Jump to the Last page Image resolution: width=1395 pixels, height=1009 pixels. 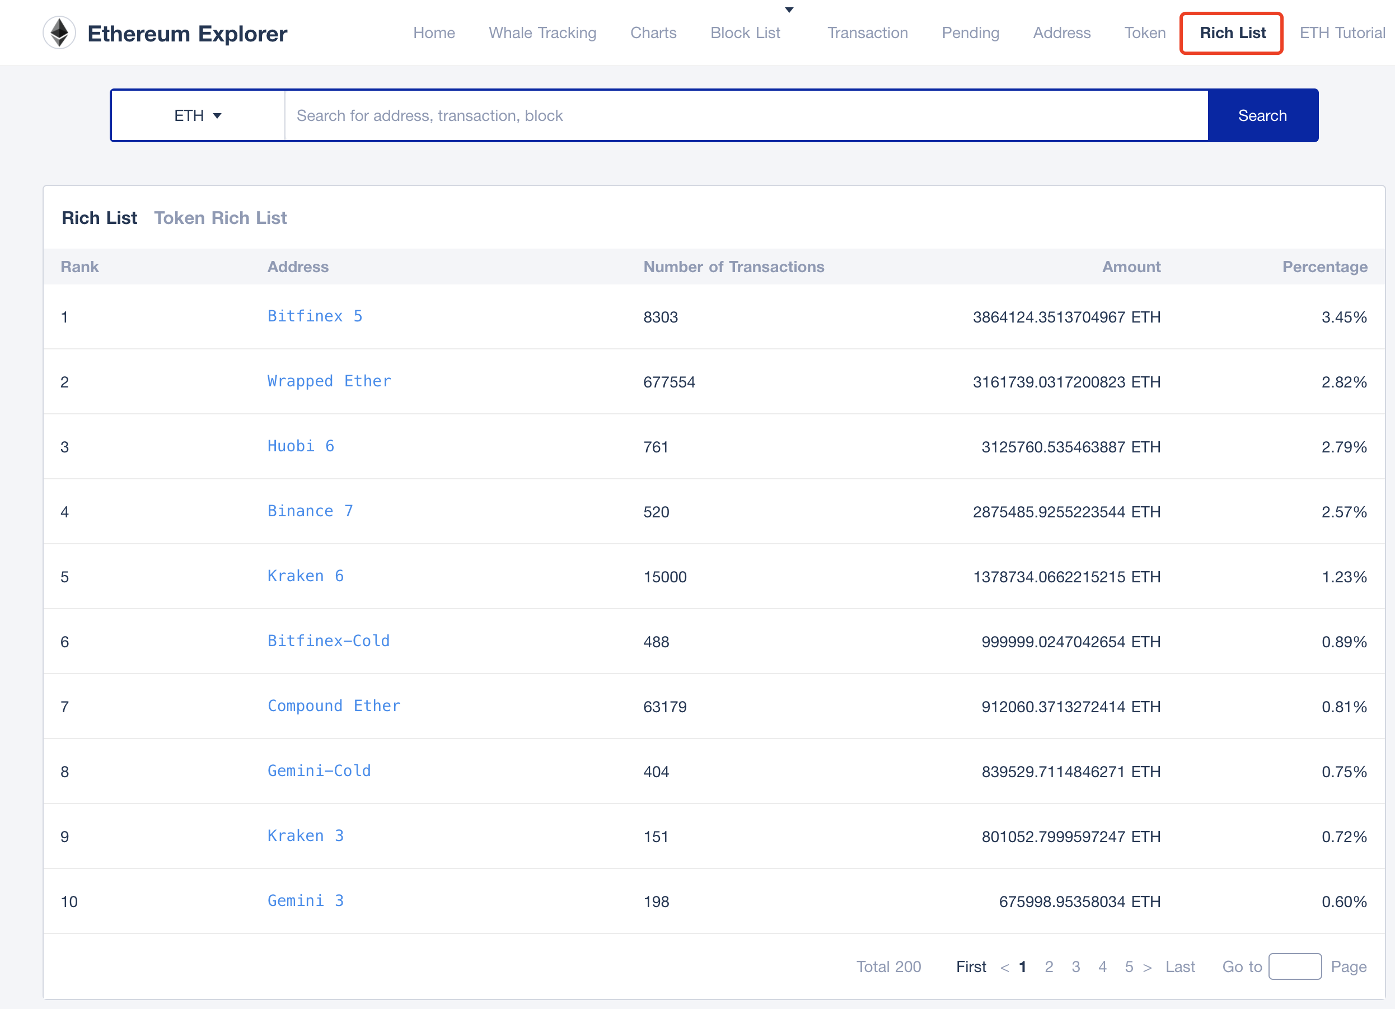[1179, 966]
